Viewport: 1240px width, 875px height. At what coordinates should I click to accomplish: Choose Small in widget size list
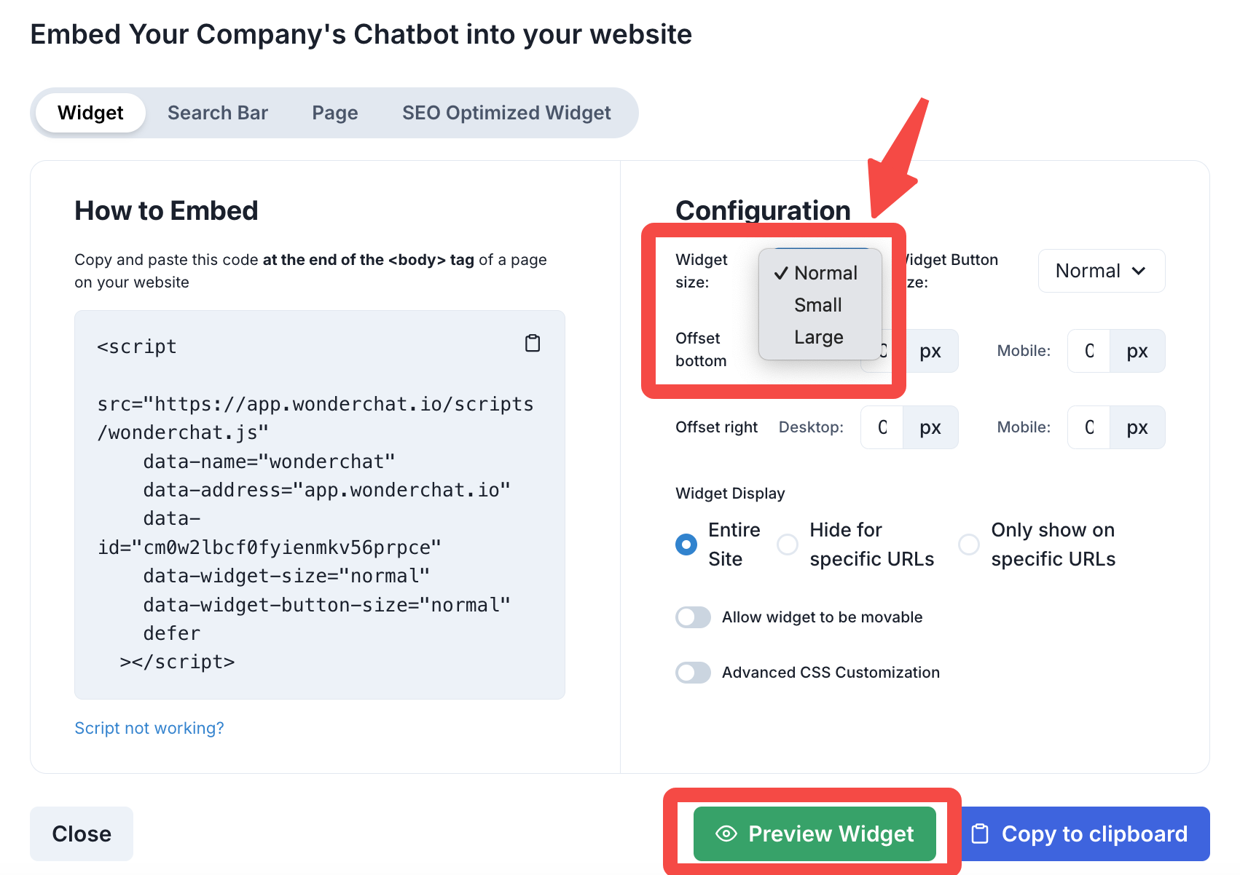818,305
